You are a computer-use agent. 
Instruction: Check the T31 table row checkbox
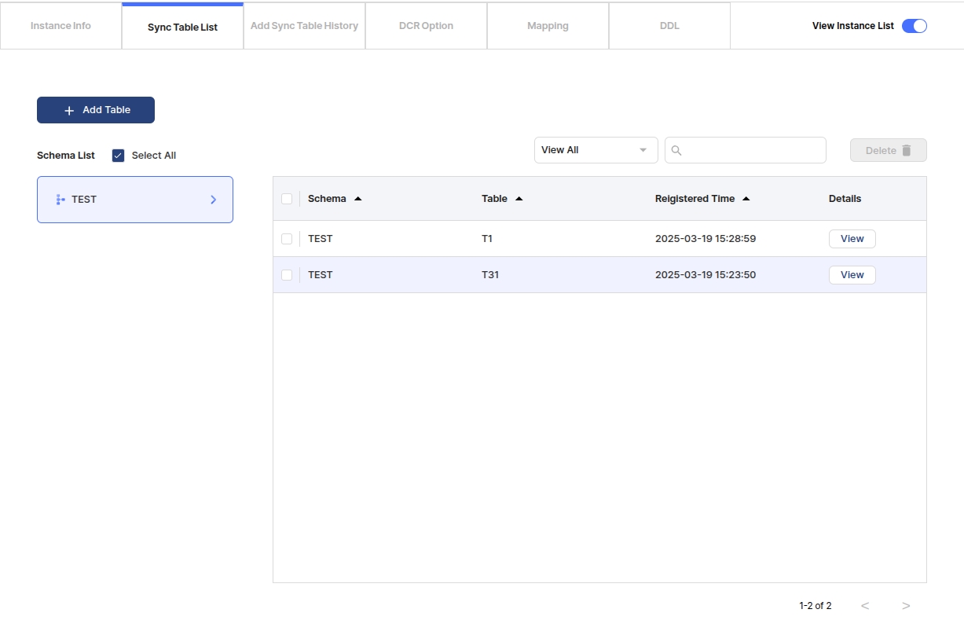coord(287,275)
